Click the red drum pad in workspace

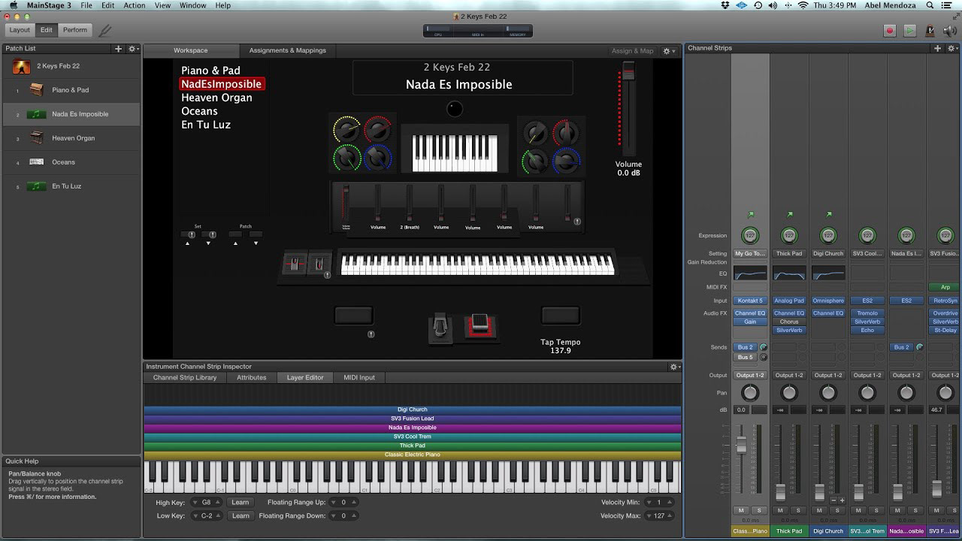coord(479,327)
